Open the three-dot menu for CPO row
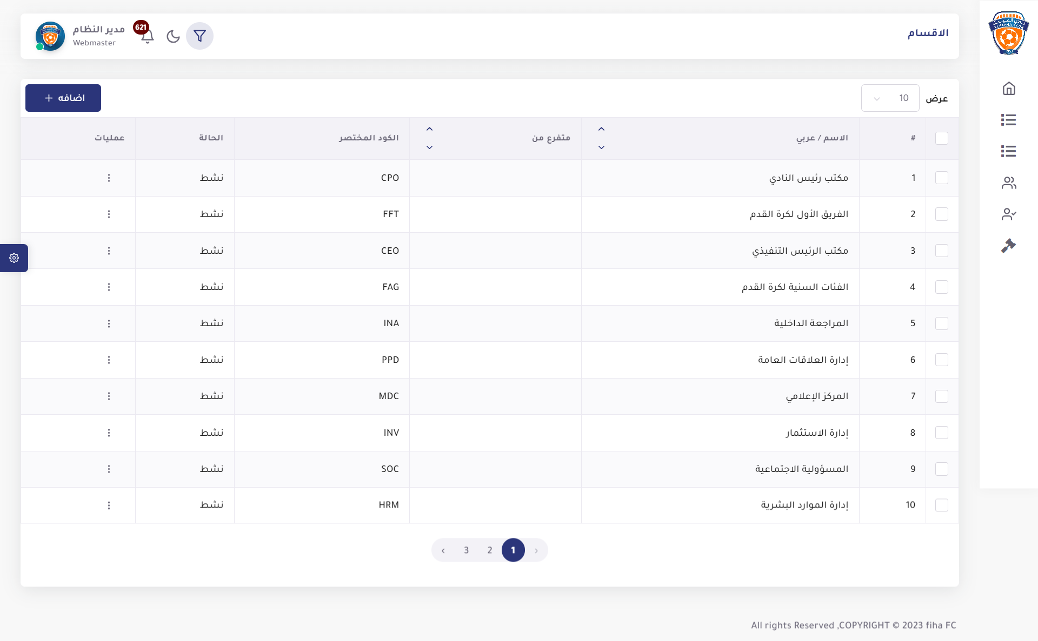1038x641 pixels. pos(109,178)
